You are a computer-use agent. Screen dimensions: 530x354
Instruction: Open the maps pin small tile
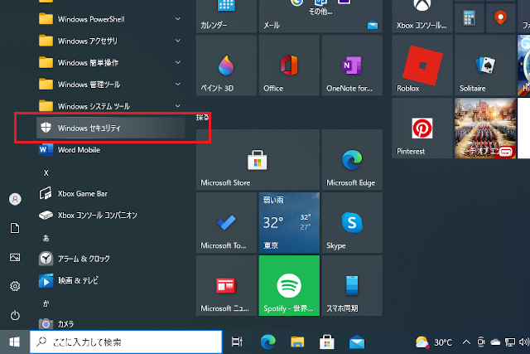pos(500,17)
